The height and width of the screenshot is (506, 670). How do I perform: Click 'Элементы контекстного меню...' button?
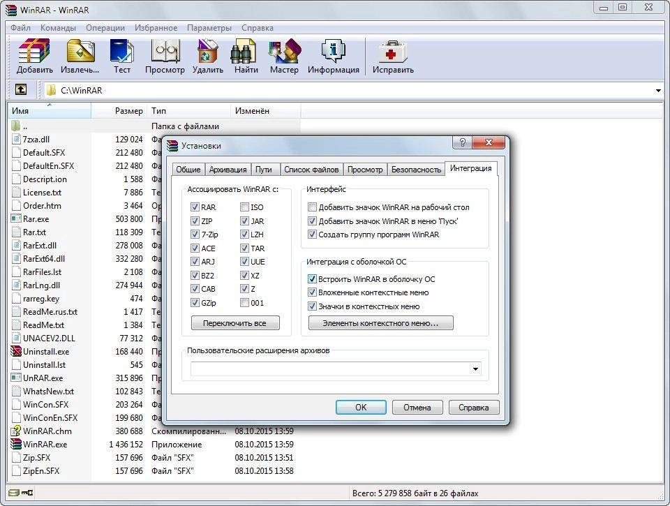381,323
